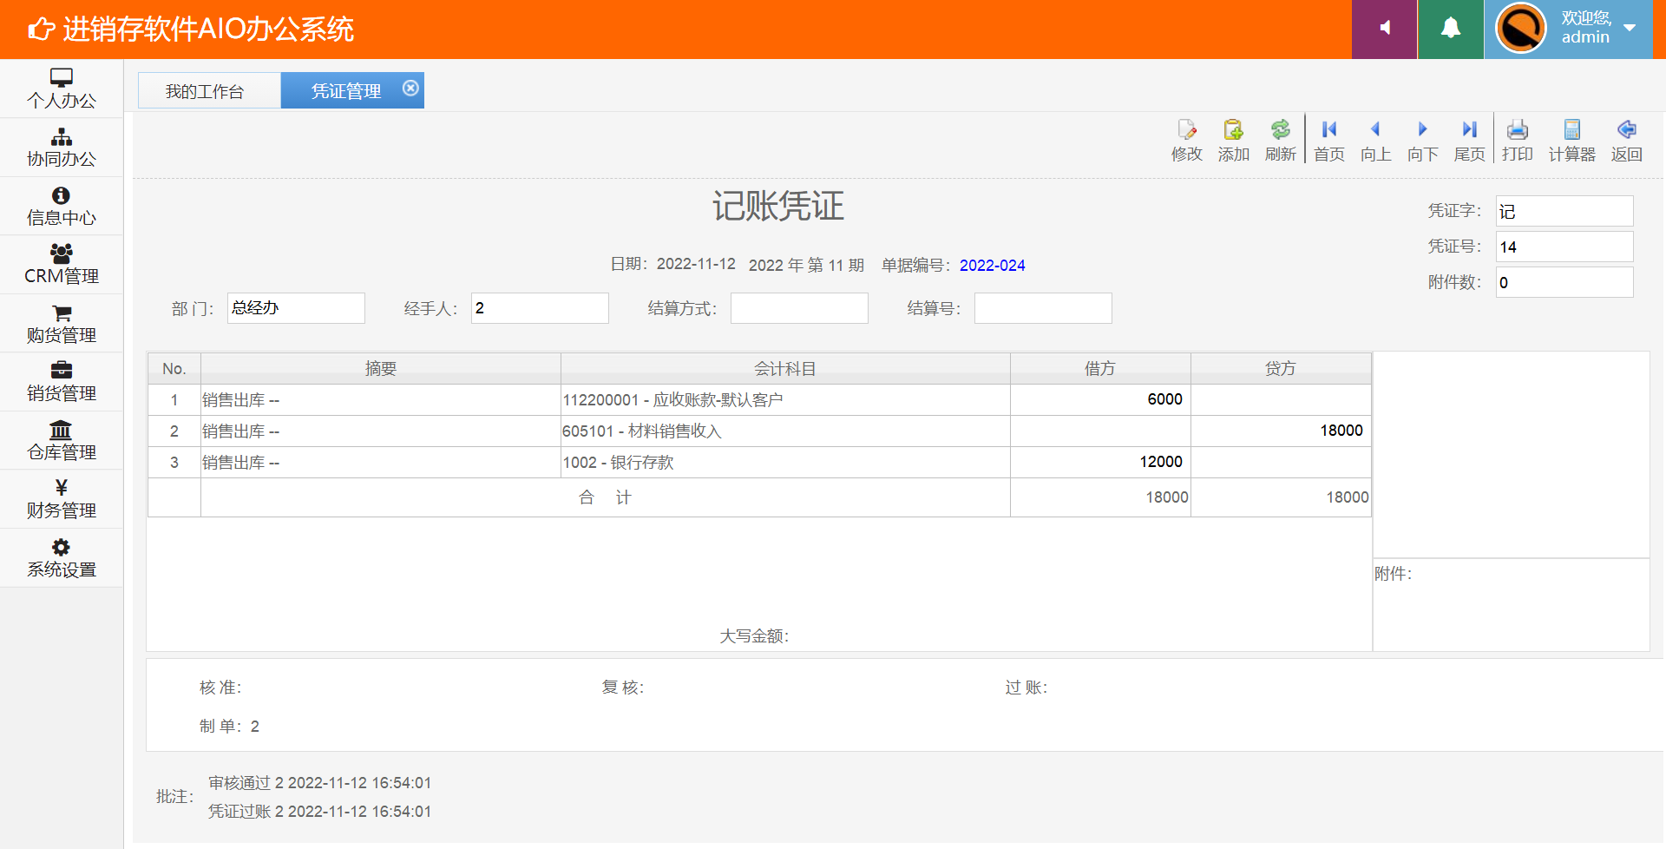Screen dimensions: 1666x849
Task: Jump to the 尾页 last voucher
Action: click(1469, 141)
